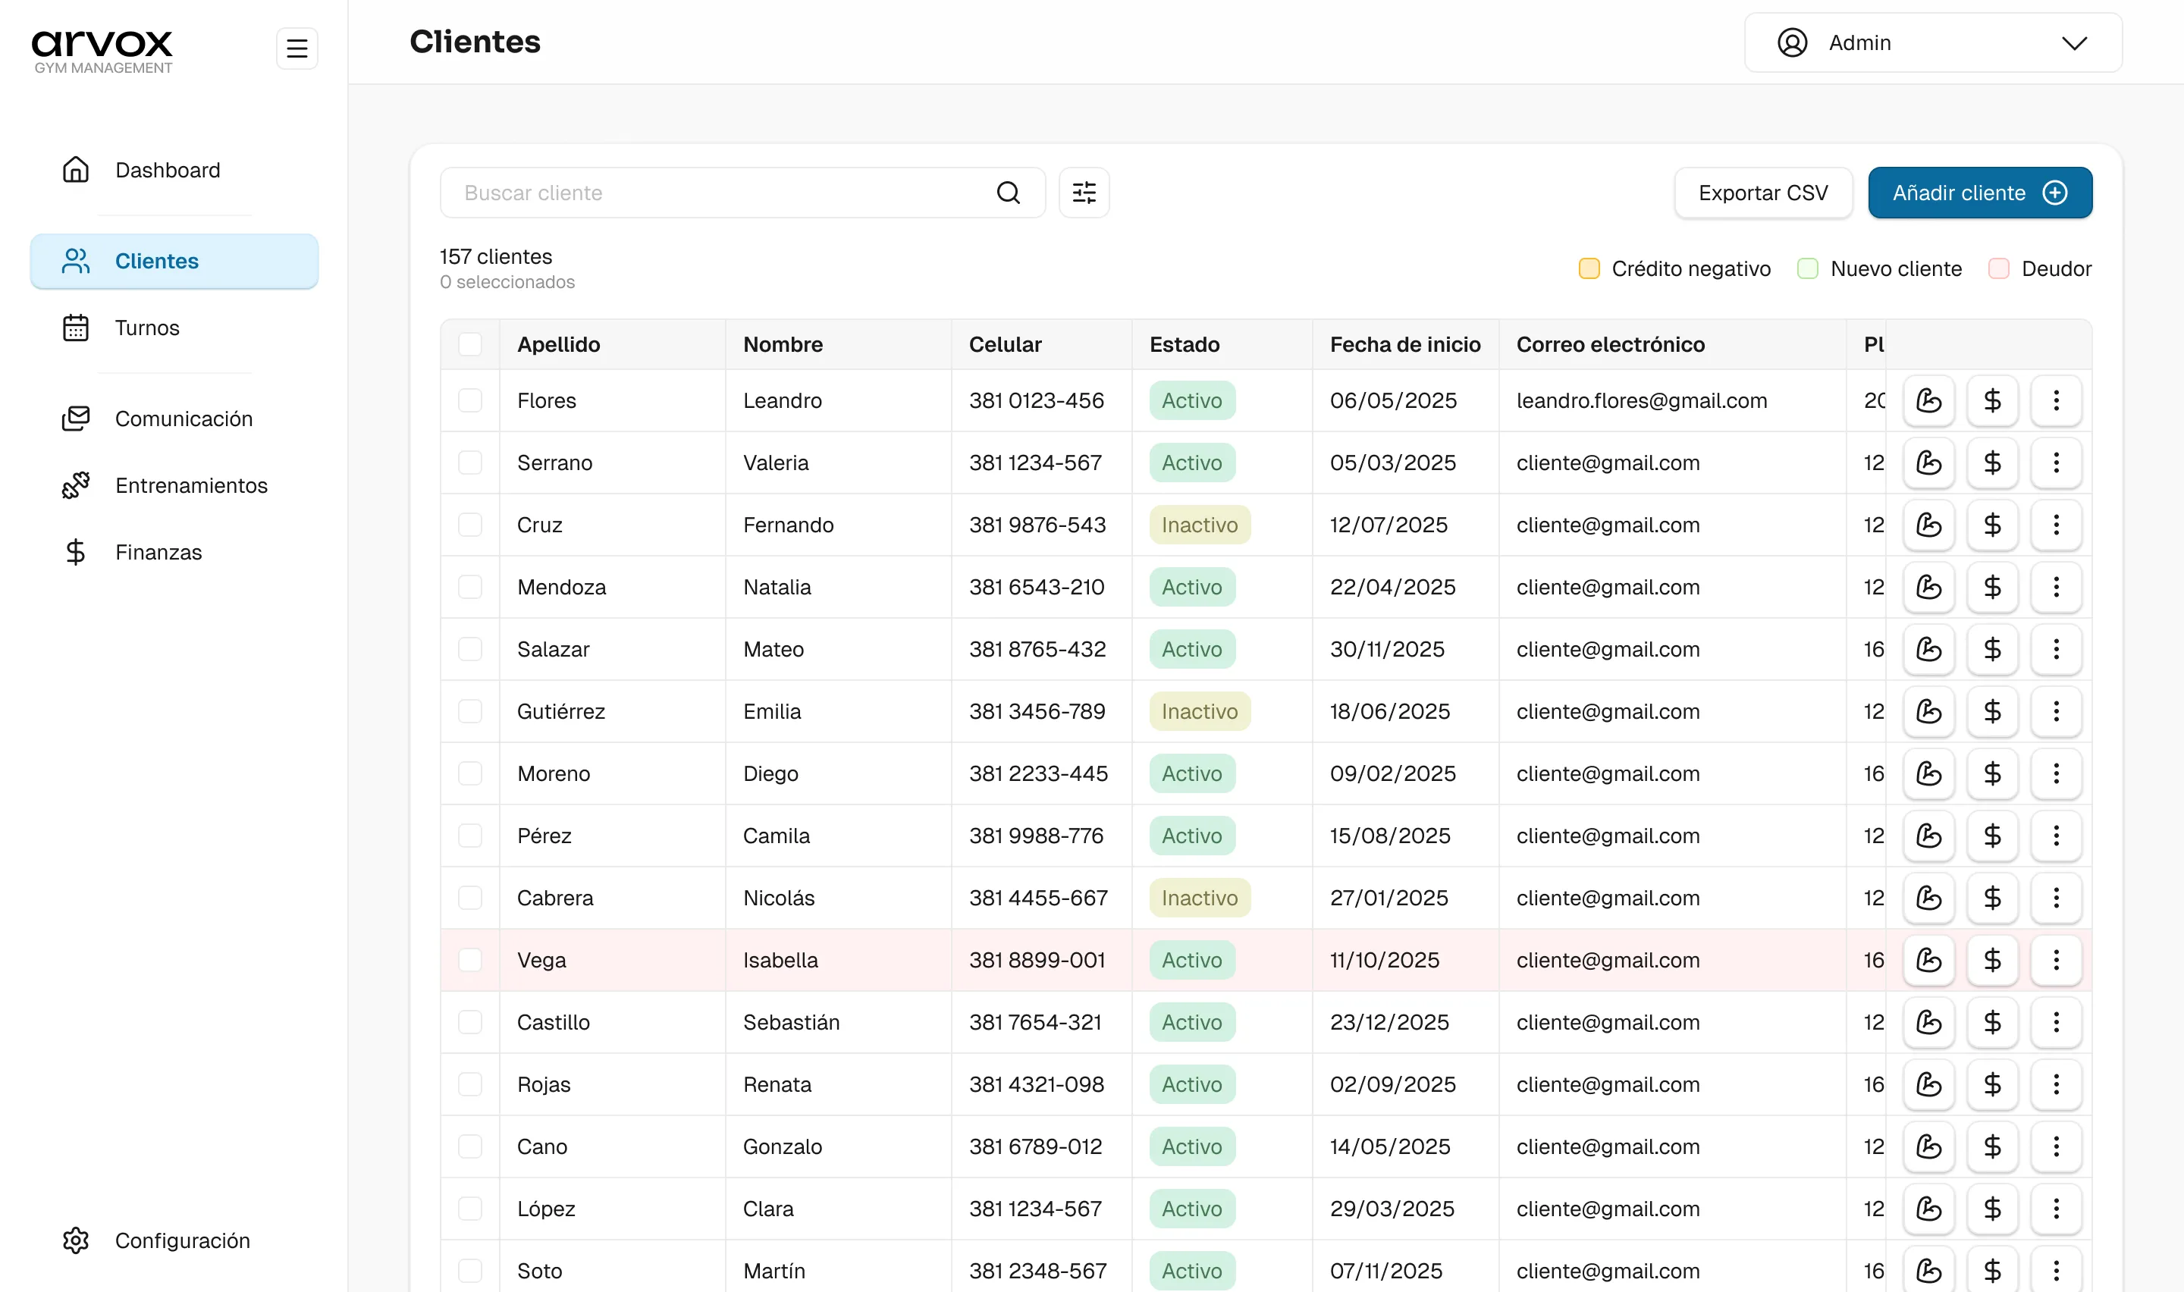The image size is (2184, 1292).
Task: Click the Añadir cliente button
Action: point(1980,193)
